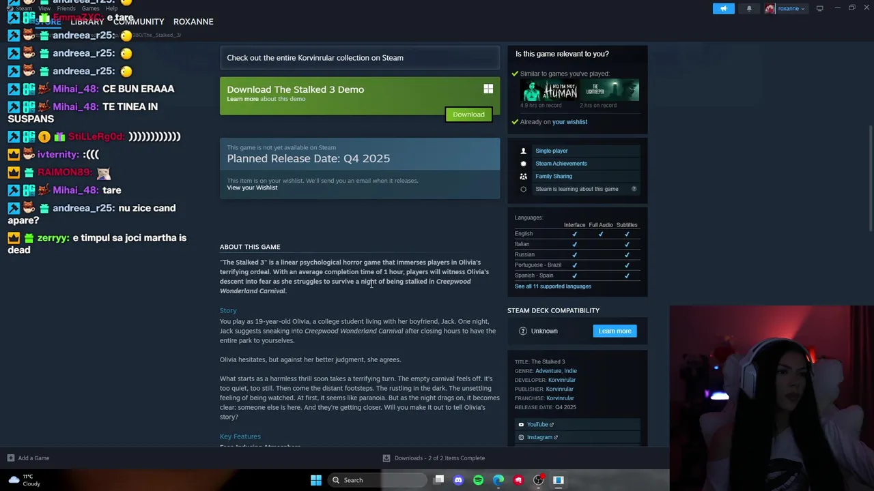Click the Steam is learning spinner icon
The height and width of the screenshot is (491, 874).
coord(524,189)
